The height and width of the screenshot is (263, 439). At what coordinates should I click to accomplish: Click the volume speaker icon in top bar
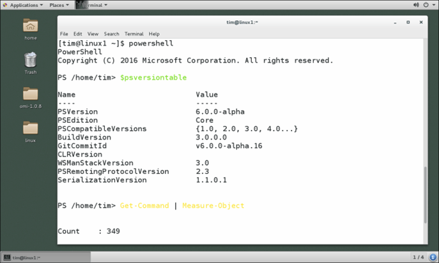tap(416, 5)
